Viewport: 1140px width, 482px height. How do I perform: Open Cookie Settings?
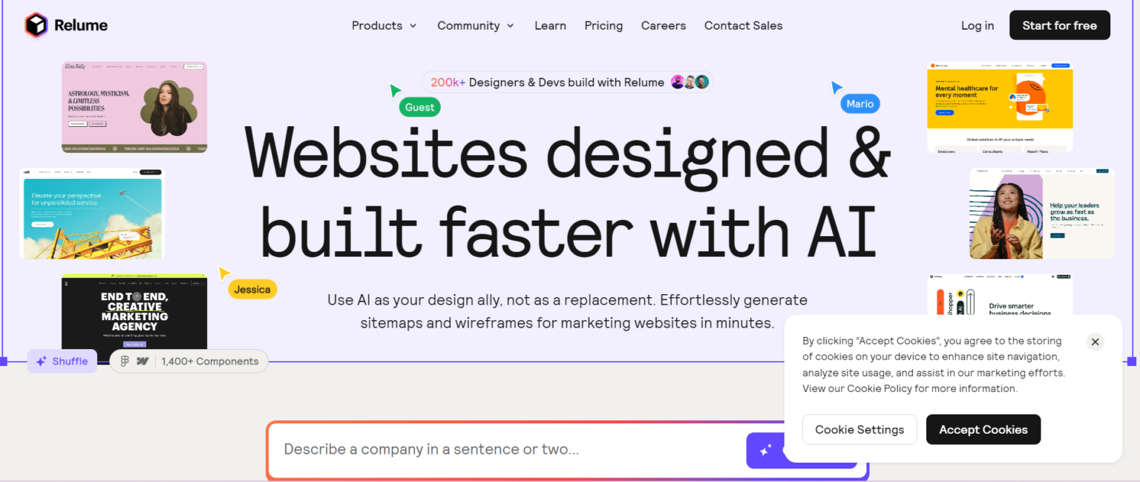[x=859, y=429]
